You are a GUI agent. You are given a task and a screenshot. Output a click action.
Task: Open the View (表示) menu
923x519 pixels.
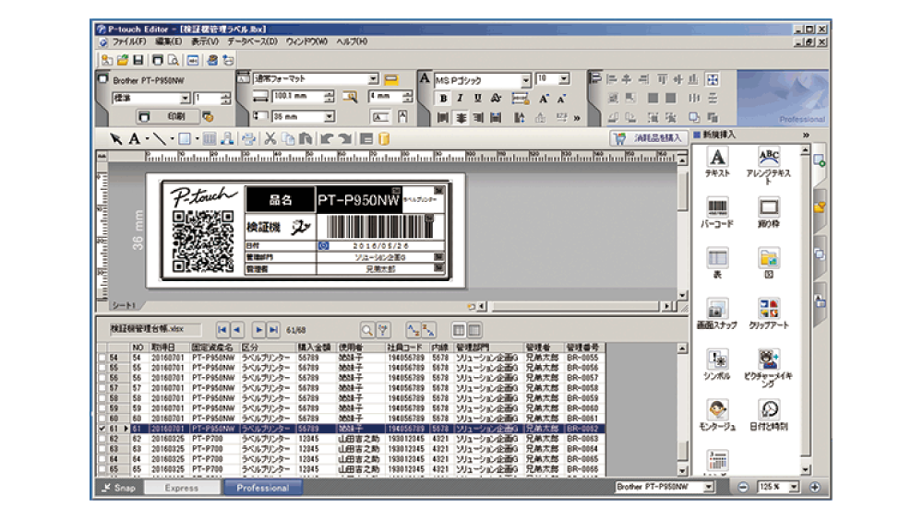point(204,41)
